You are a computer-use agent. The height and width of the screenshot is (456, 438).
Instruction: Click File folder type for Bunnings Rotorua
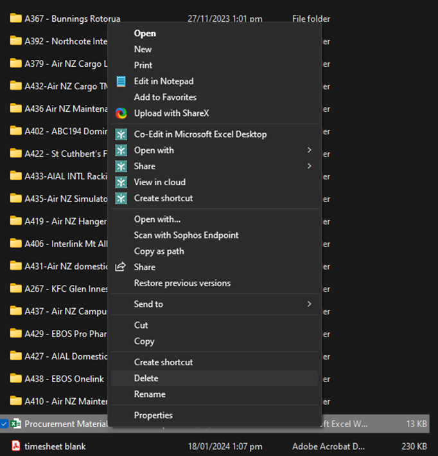311,19
